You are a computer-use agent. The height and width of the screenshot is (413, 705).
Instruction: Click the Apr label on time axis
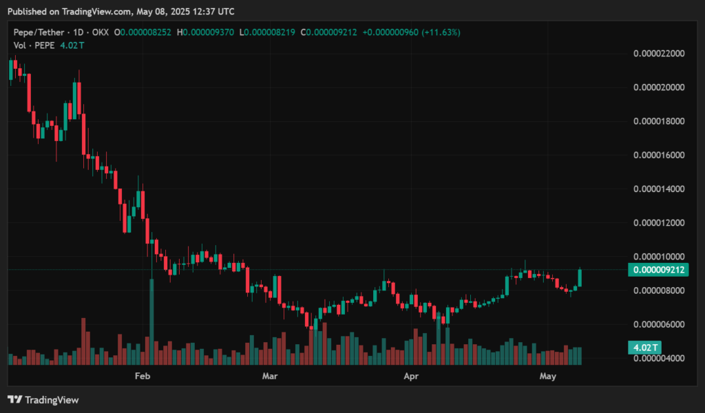pos(411,376)
